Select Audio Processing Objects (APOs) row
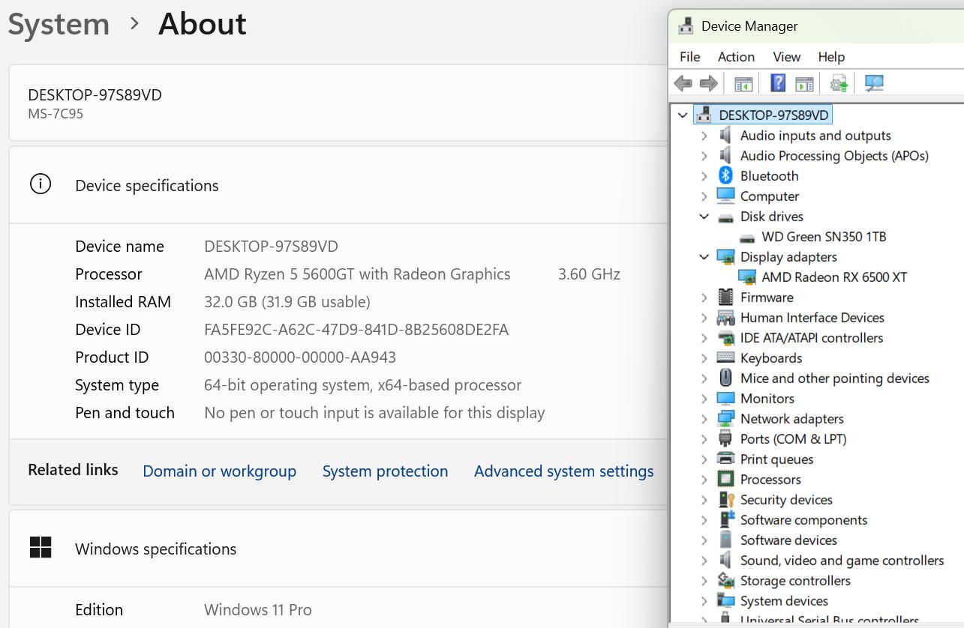964x628 pixels. 834,156
